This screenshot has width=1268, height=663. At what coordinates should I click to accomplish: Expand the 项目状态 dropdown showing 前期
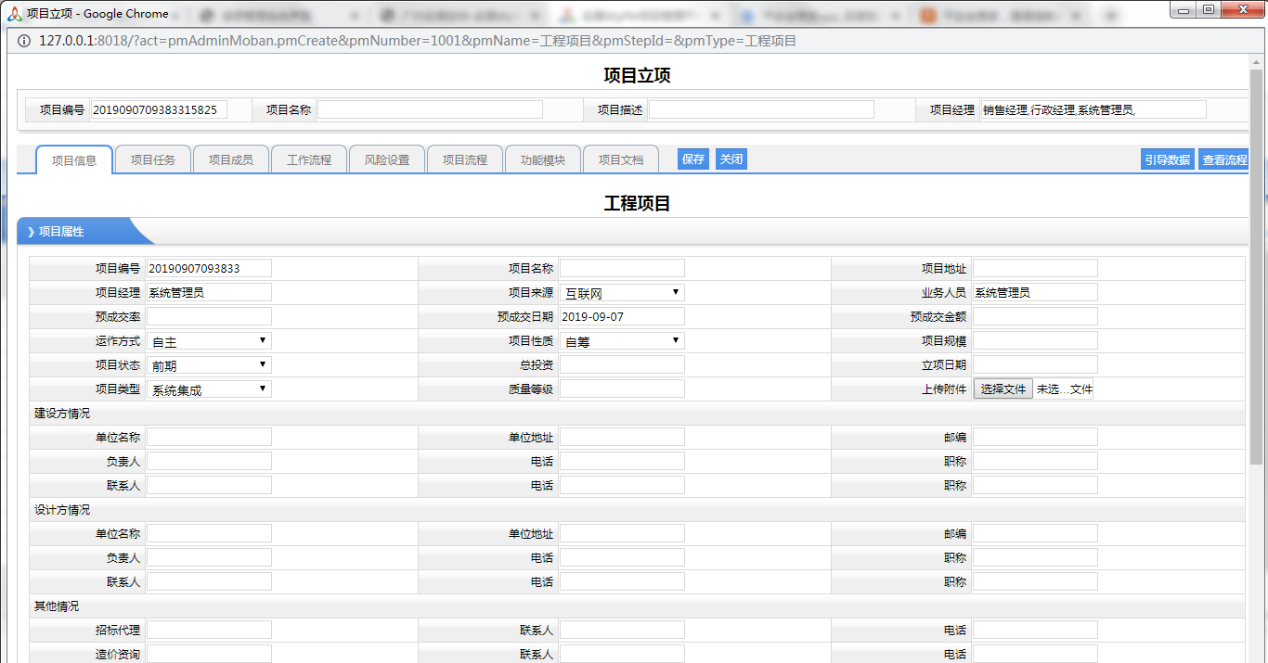209,365
